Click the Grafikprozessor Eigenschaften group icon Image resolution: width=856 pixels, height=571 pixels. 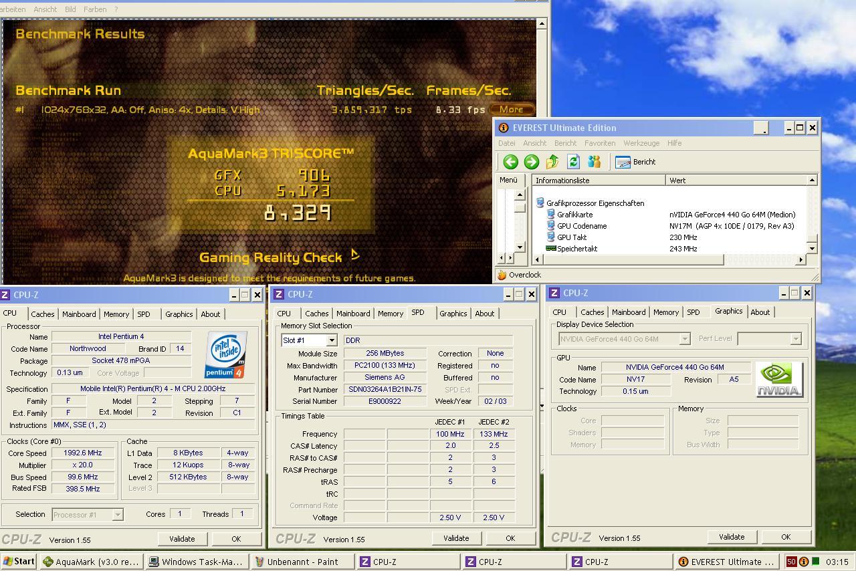pyautogui.click(x=540, y=203)
